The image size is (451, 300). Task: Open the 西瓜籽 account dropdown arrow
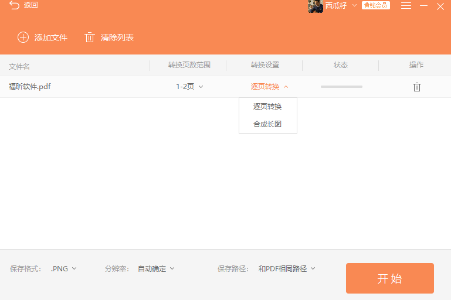354,5
